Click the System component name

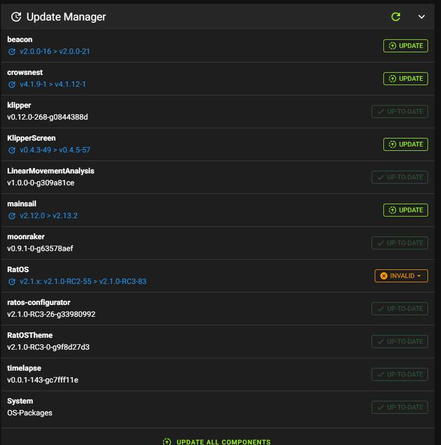click(x=20, y=401)
